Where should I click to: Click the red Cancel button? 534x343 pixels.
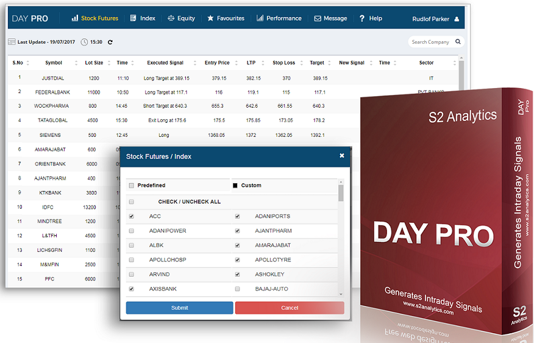290,308
